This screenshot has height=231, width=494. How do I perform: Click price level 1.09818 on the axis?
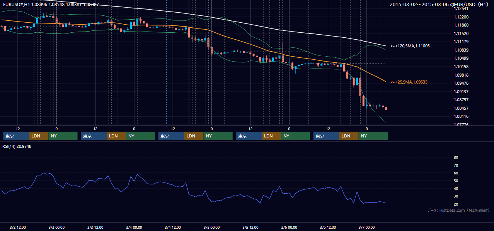[461, 75]
